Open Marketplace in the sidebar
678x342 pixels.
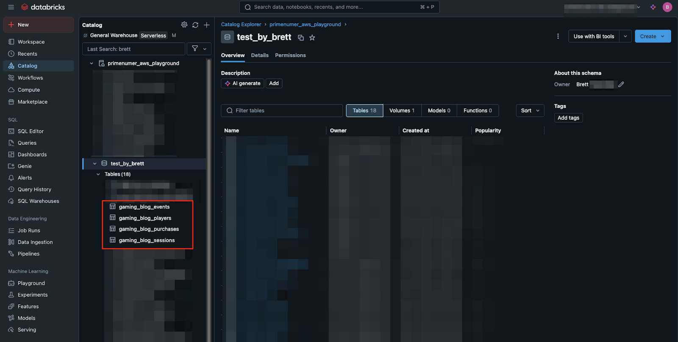point(39,102)
